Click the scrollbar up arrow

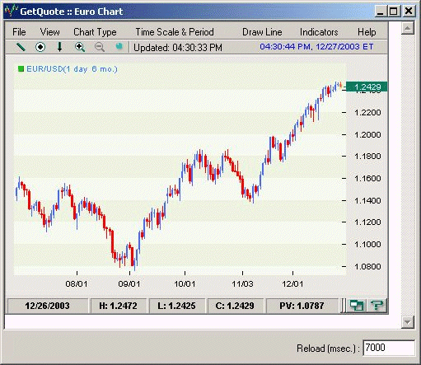point(408,28)
